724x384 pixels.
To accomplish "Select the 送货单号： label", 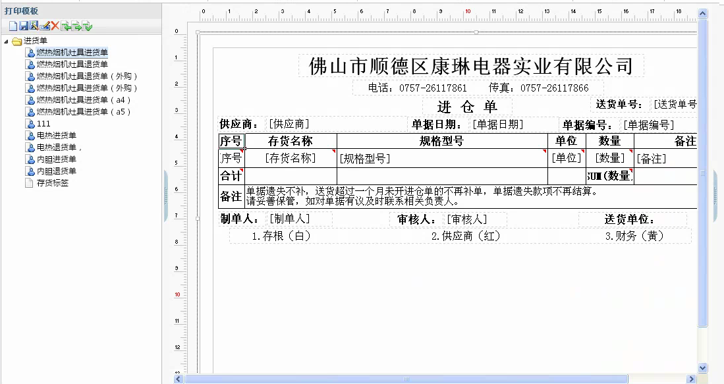I will tap(619, 104).
